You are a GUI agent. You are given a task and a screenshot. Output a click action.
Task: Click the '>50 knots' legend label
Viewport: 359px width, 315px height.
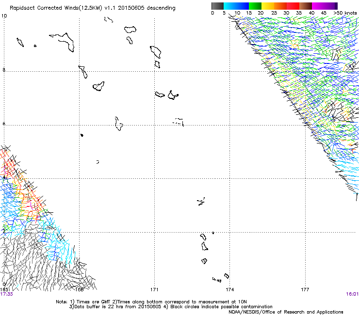click(x=345, y=13)
